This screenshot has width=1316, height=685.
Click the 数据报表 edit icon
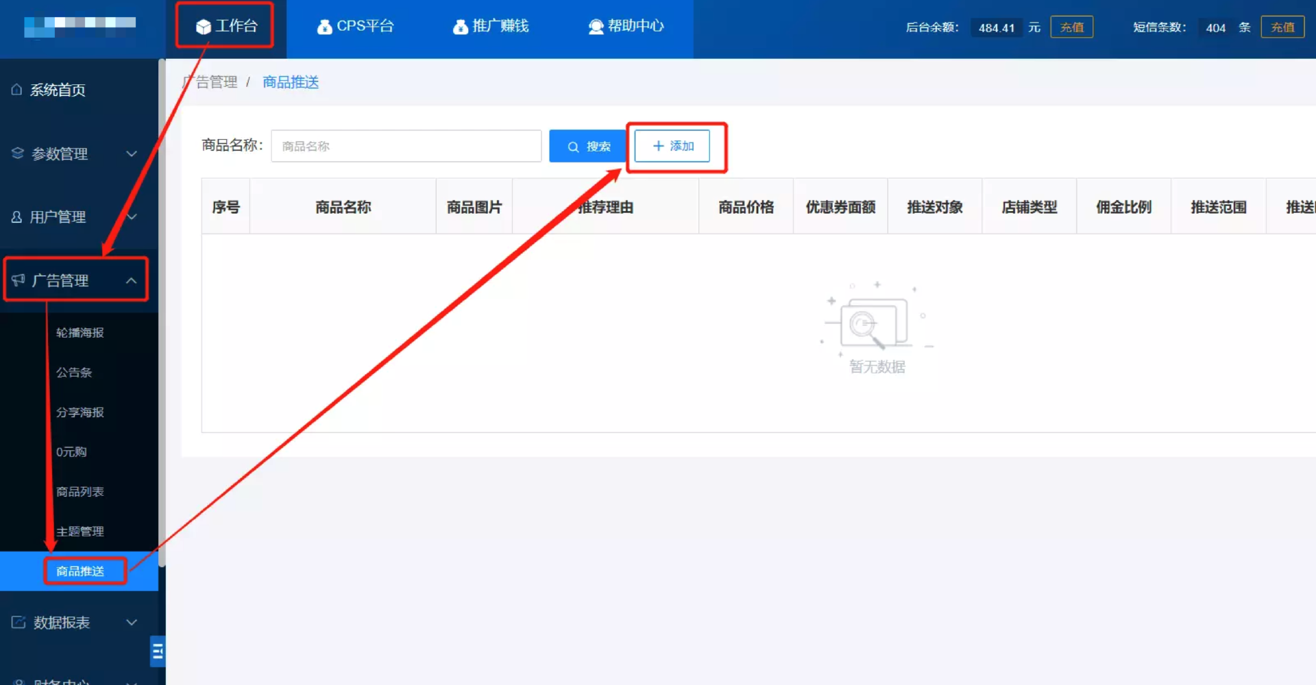pyautogui.click(x=19, y=622)
